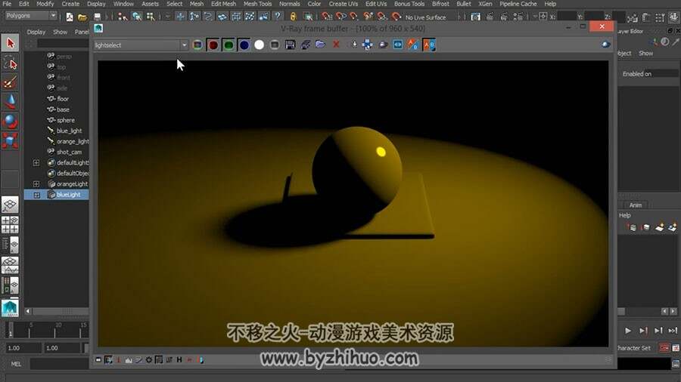Step forward one frame
681x382 pixels.
point(643,331)
